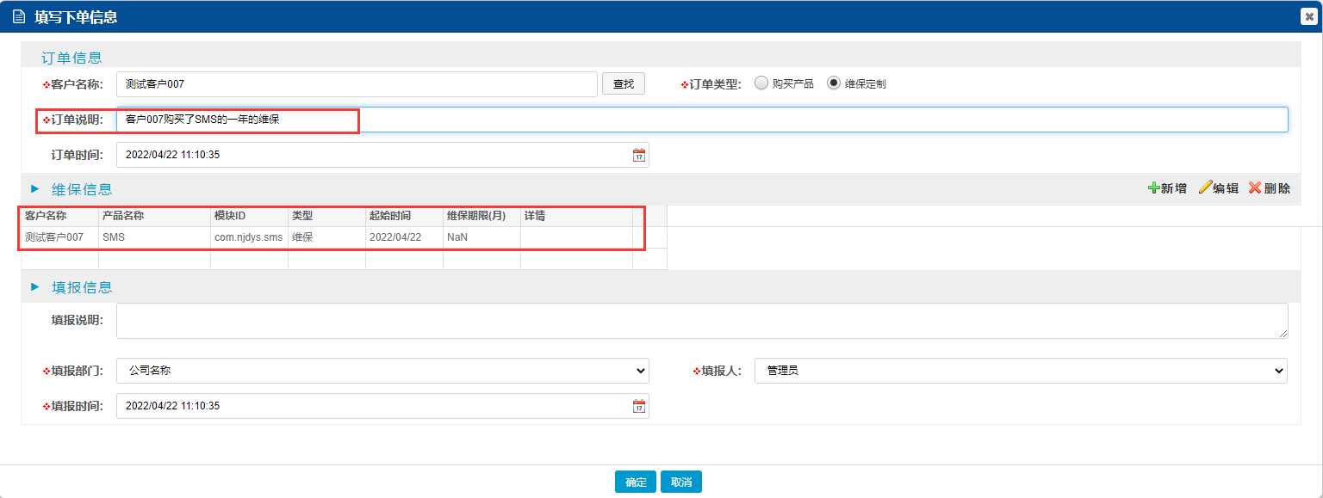Open calendar picker for 填报时间
This screenshot has width=1323, height=498.
tap(638, 406)
